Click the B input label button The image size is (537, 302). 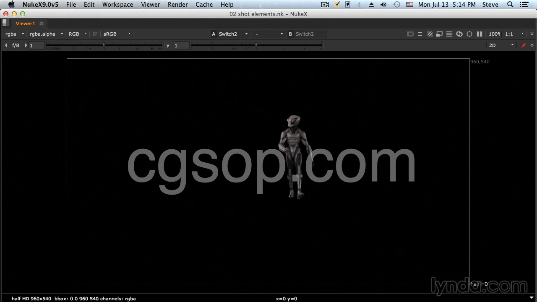click(x=290, y=34)
